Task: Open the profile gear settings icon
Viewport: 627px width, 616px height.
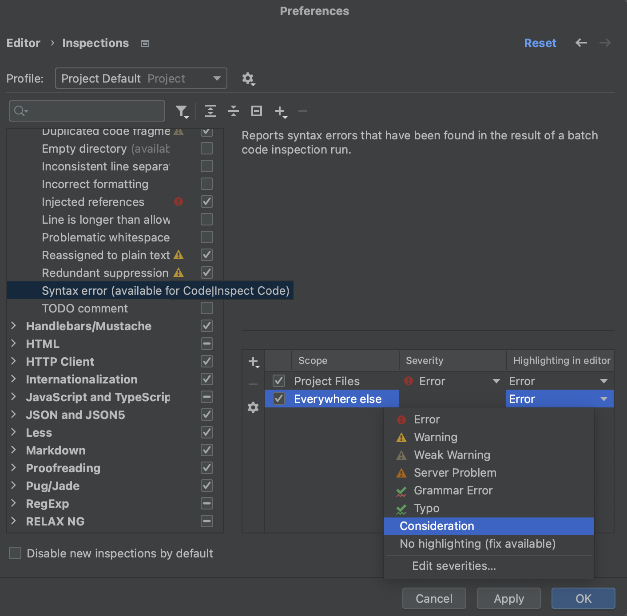Action: click(x=248, y=79)
